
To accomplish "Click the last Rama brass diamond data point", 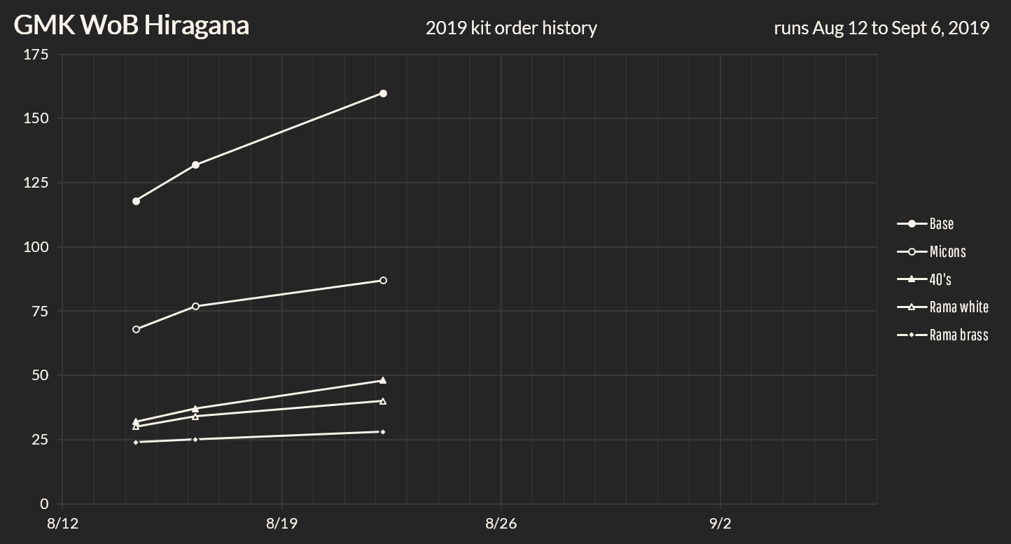I will click(383, 432).
